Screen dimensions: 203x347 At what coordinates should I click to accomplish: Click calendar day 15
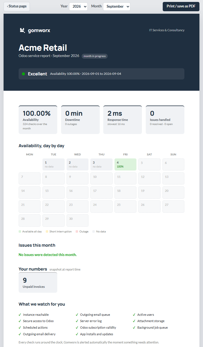point(53,192)
